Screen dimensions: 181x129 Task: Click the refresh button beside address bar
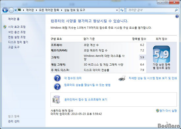tap(122, 10)
